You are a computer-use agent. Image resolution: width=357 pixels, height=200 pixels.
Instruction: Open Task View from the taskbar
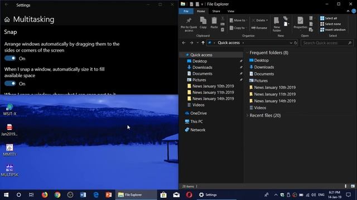pyautogui.click(x=31, y=195)
